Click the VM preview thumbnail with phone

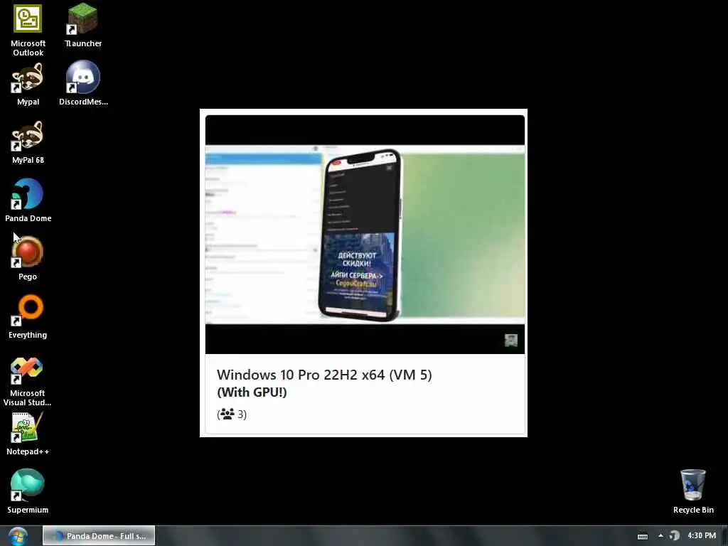click(365, 235)
